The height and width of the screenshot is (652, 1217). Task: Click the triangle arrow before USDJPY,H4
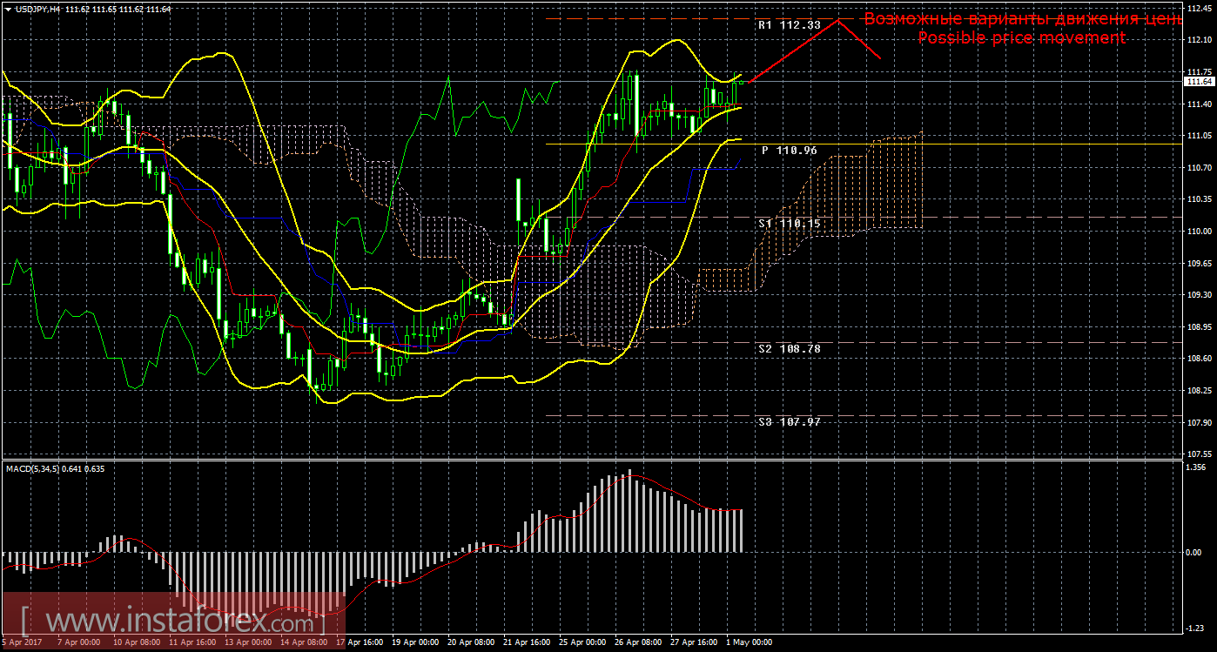(x=8, y=8)
